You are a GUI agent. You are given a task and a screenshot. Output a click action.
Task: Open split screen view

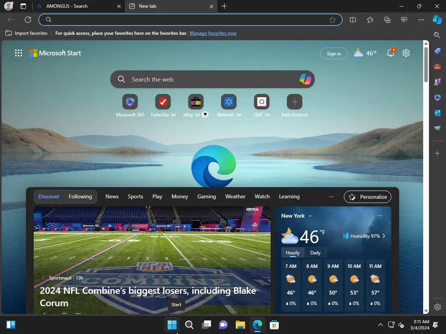pos(353,20)
